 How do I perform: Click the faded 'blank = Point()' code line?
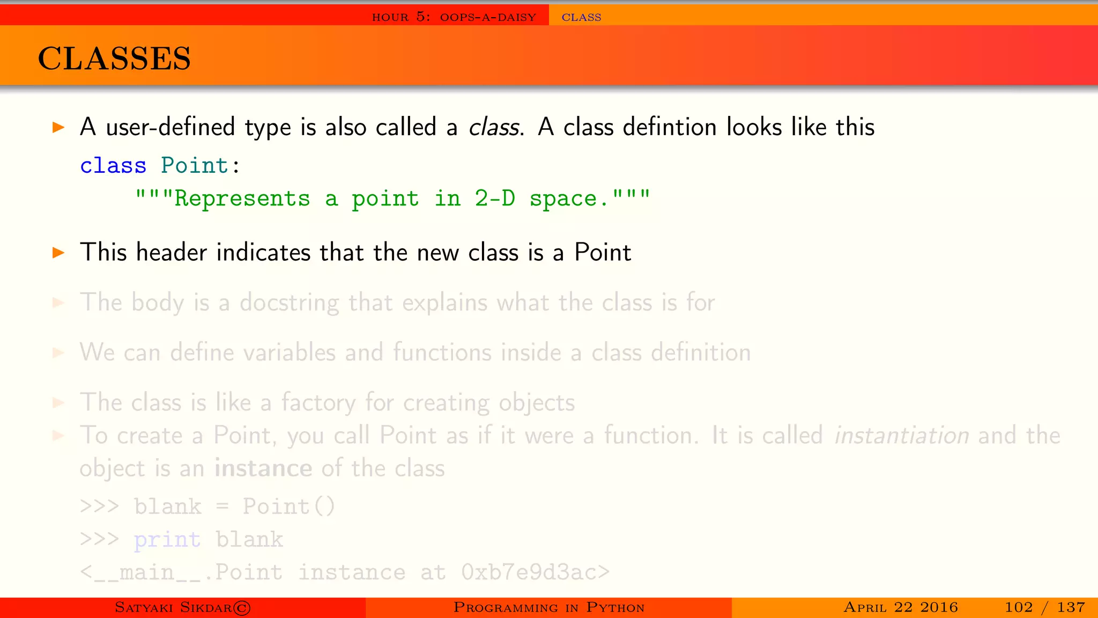[x=207, y=506]
